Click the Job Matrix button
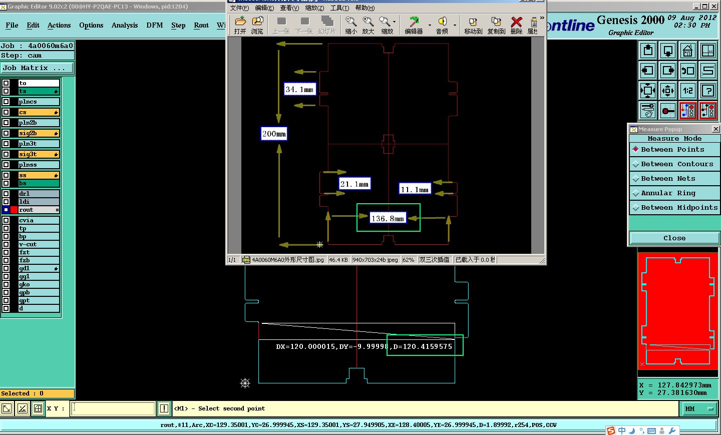 [37, 68]
